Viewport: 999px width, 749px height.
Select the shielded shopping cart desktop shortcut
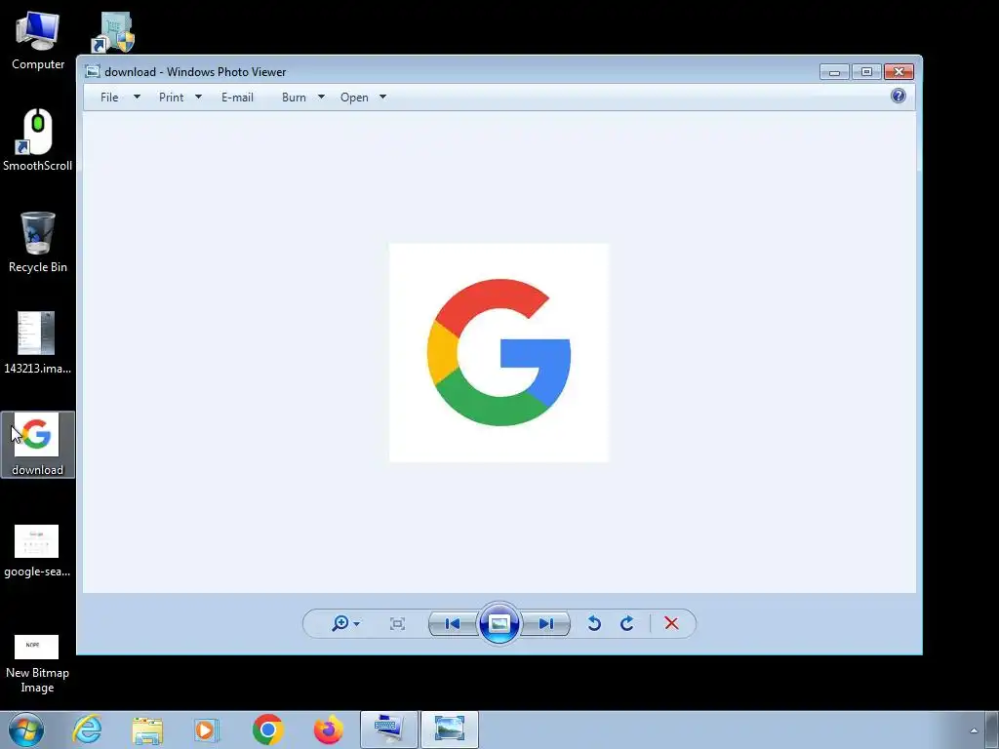point(113,32)
